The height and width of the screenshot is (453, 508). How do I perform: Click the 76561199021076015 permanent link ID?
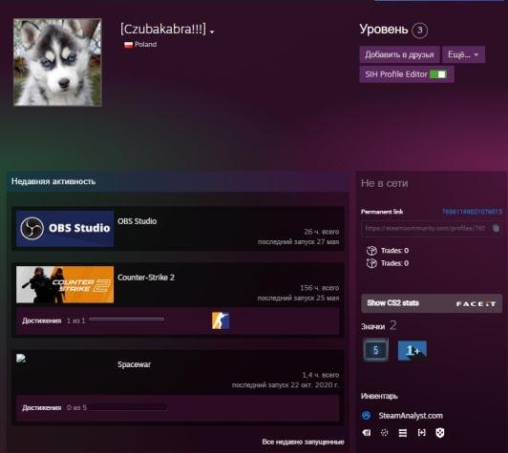coord(472,212)
